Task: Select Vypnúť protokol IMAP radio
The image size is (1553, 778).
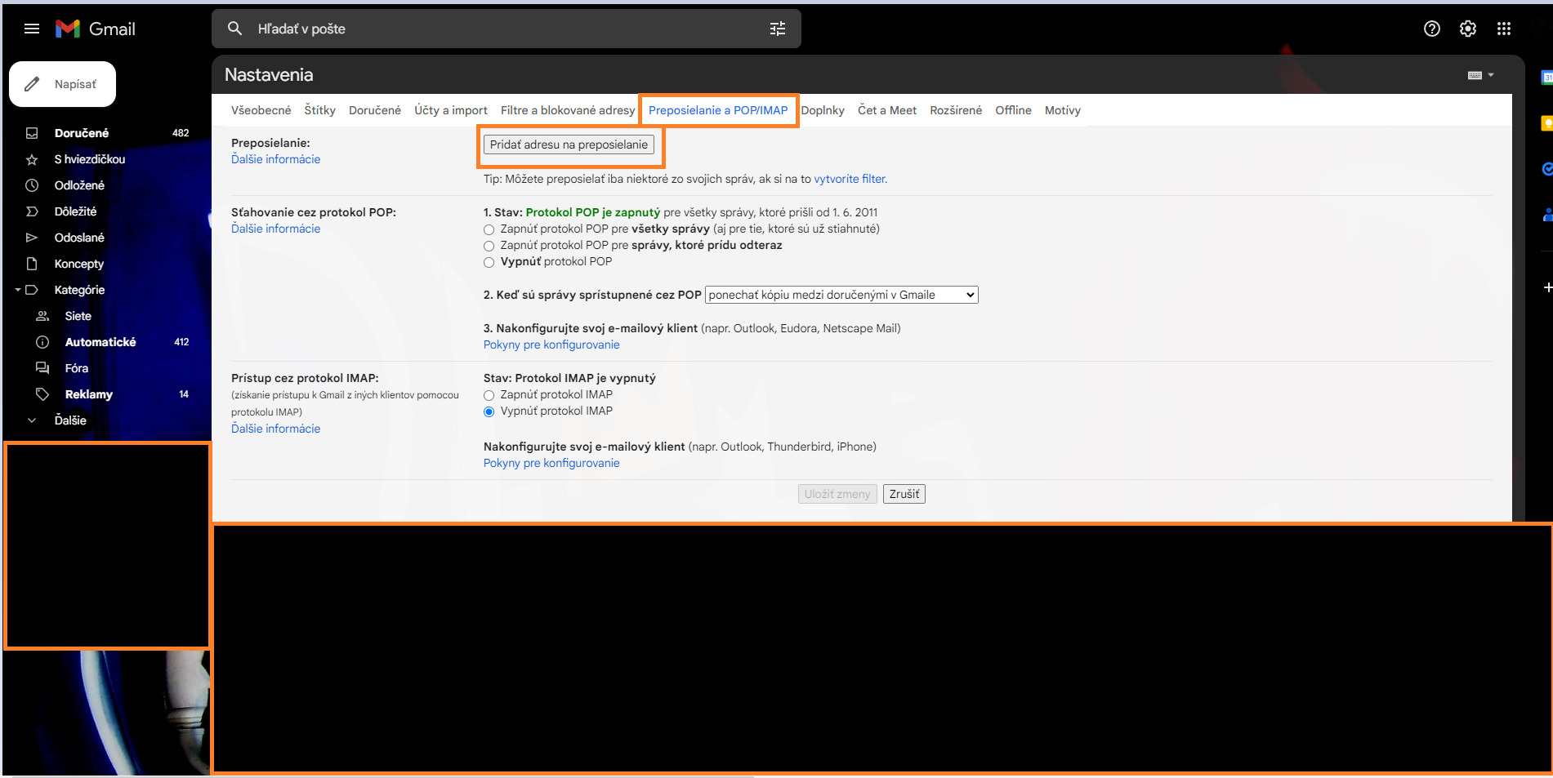Action: click(489, 411)
